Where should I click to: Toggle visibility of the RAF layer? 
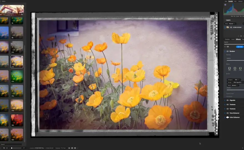tap(225, 27)
